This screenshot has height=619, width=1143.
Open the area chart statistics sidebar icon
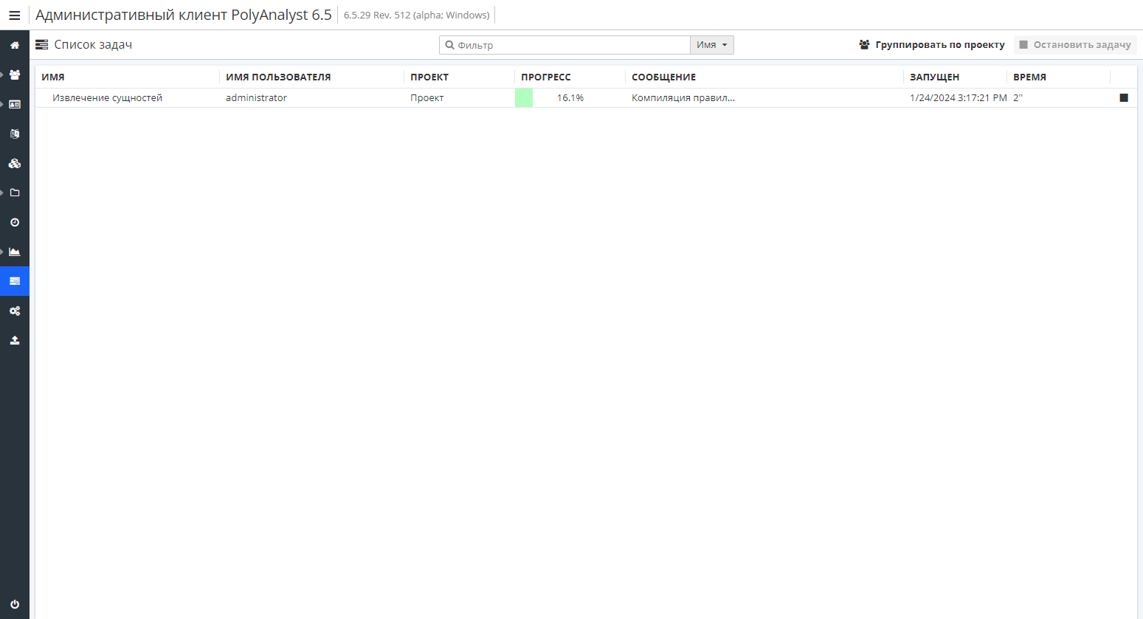15,252
